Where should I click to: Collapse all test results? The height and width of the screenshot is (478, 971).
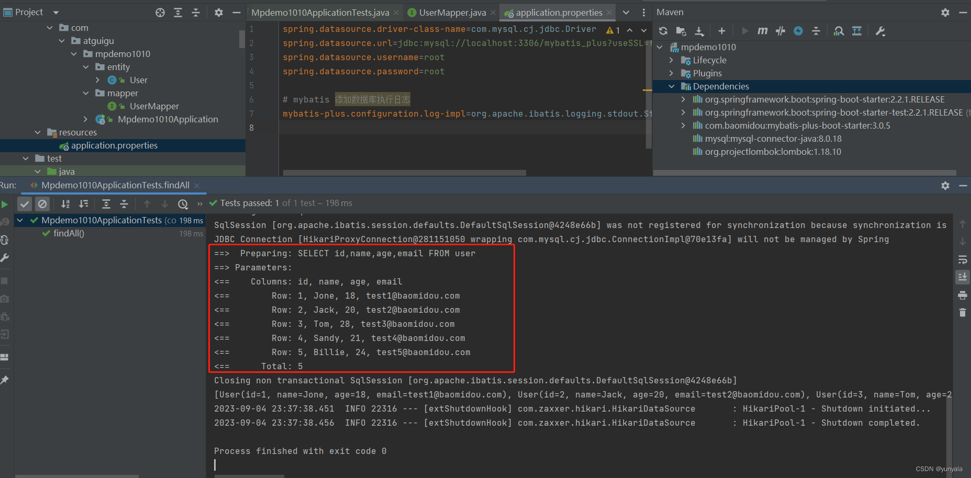point(124,204)
